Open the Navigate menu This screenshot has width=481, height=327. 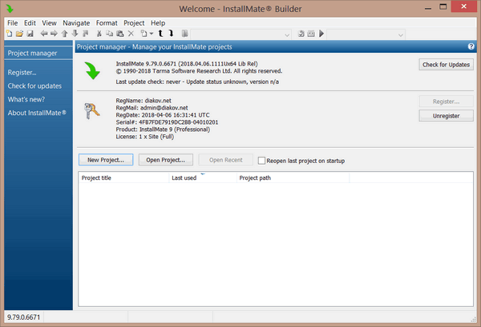pos(76,23)
